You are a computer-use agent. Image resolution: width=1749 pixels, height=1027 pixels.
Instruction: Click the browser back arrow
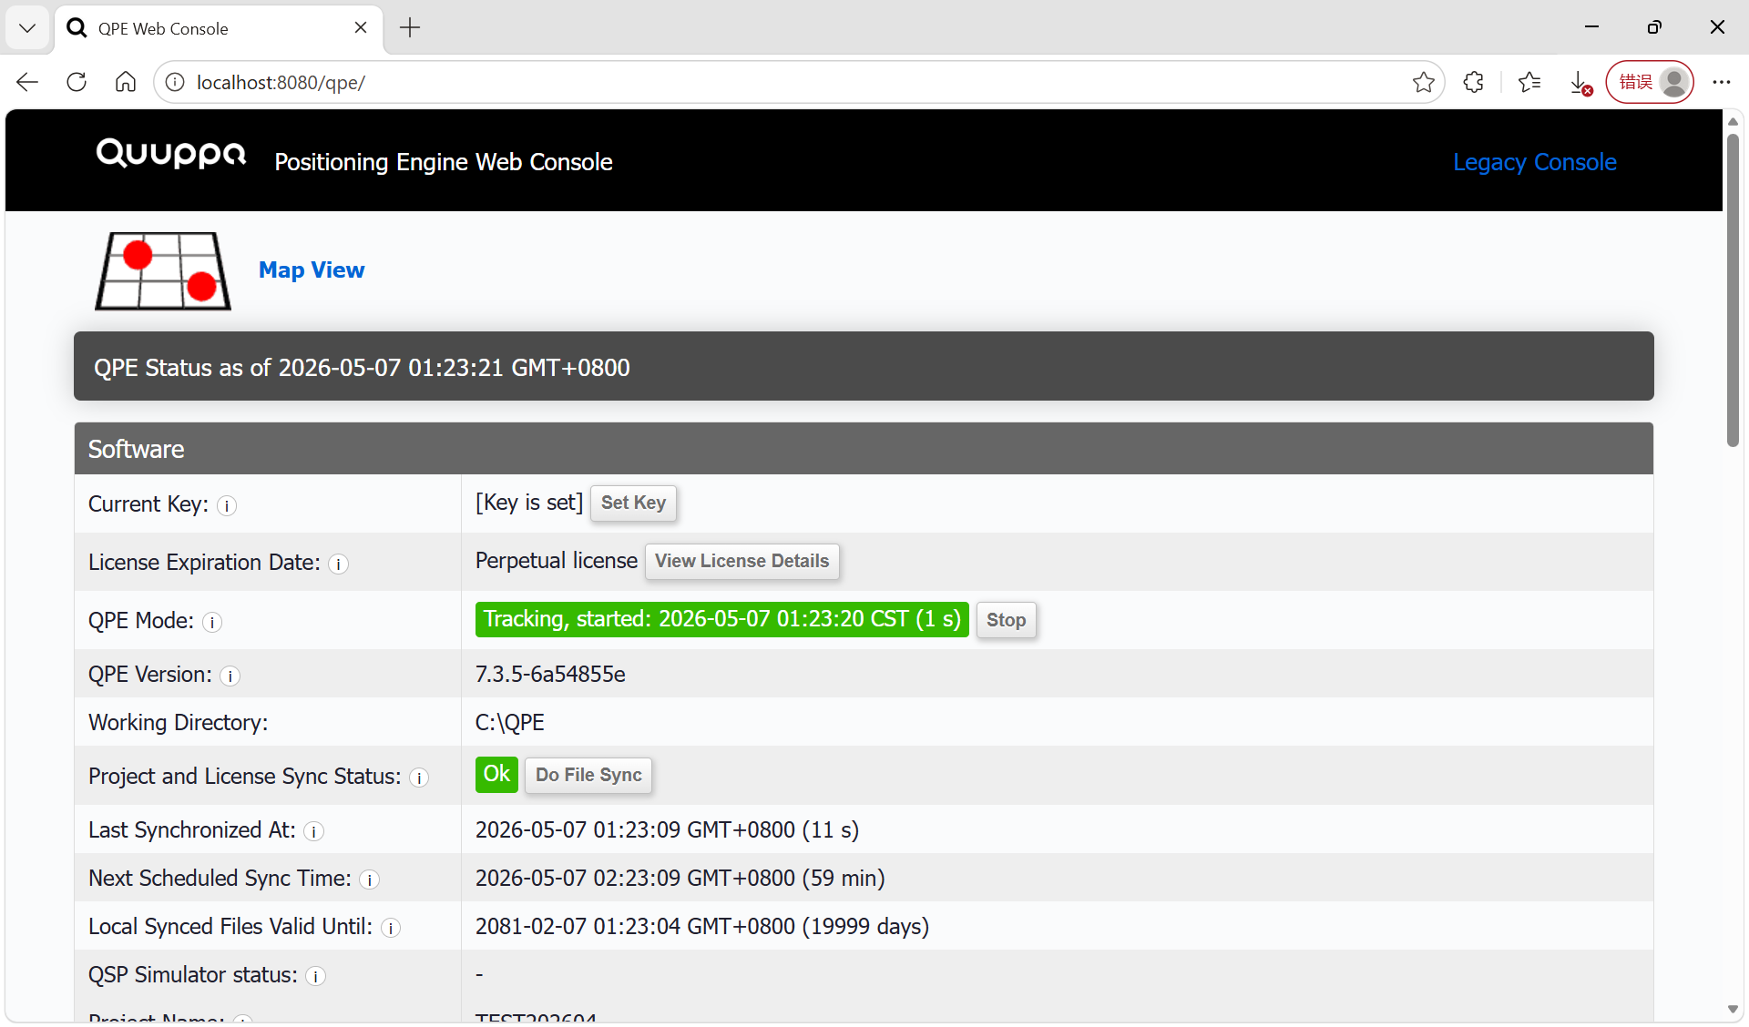[x=27, y=82]
